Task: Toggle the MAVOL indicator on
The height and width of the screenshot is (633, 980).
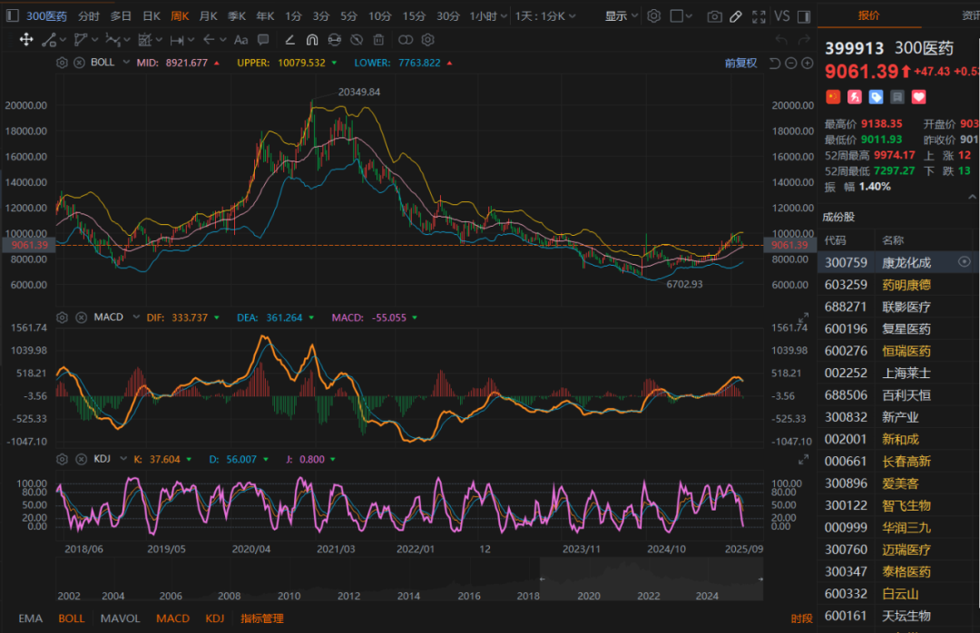Action: [120, 618]
